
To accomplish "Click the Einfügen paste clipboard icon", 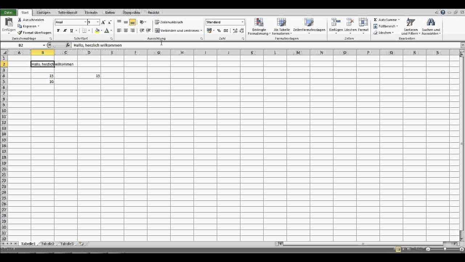I will tap(9, 23).
